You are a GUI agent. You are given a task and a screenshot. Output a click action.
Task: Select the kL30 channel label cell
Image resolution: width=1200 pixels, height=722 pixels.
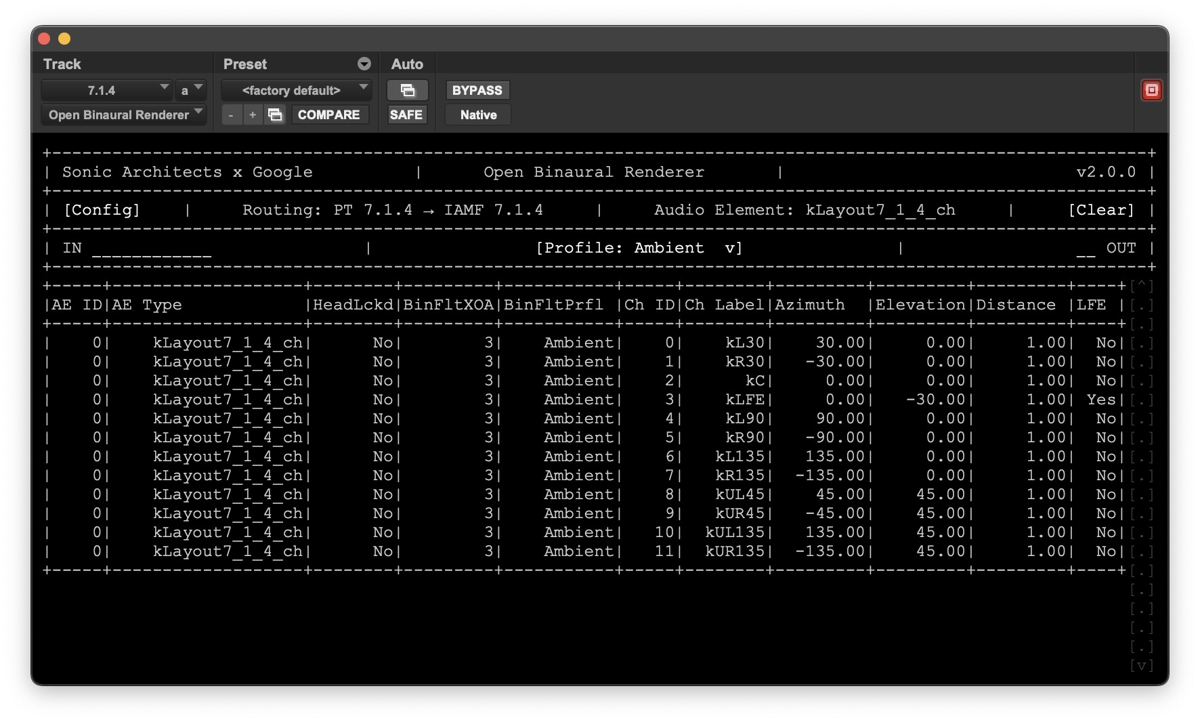click(x=745, y=343)
